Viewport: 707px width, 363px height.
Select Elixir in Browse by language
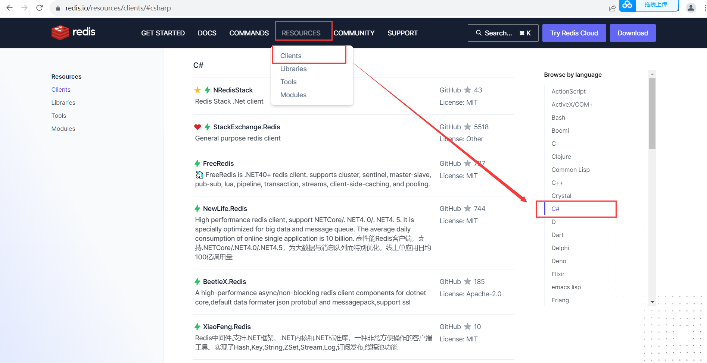tap(558, 274)
